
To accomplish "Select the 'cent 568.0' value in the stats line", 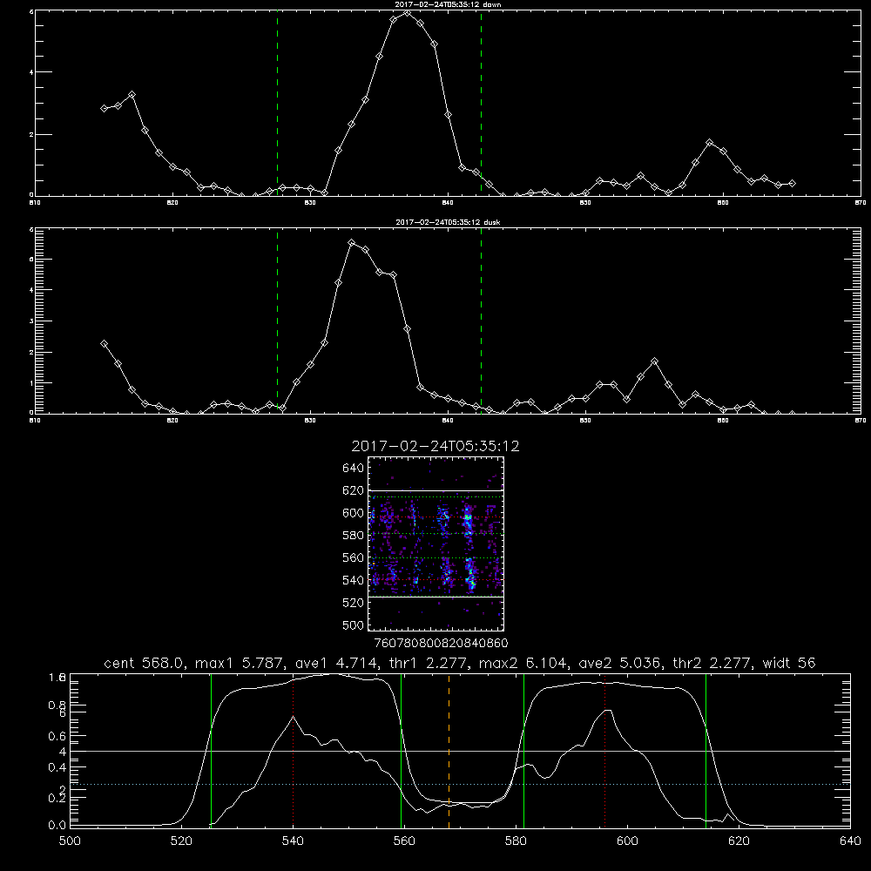I will 144,663.
